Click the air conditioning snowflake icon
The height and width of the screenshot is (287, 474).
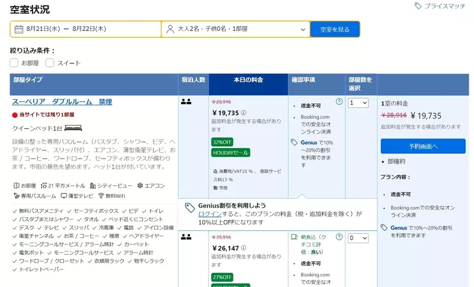[140, 186]
